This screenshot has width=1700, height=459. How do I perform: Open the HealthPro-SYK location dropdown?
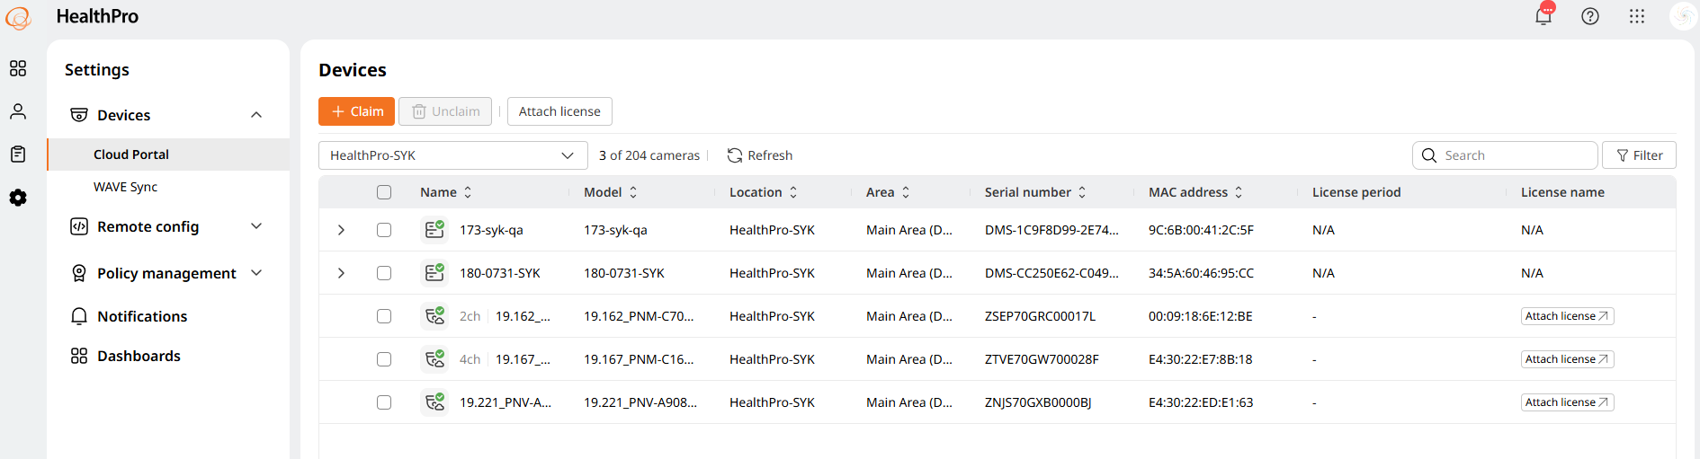pyautogui.click(x=452, y=155)
